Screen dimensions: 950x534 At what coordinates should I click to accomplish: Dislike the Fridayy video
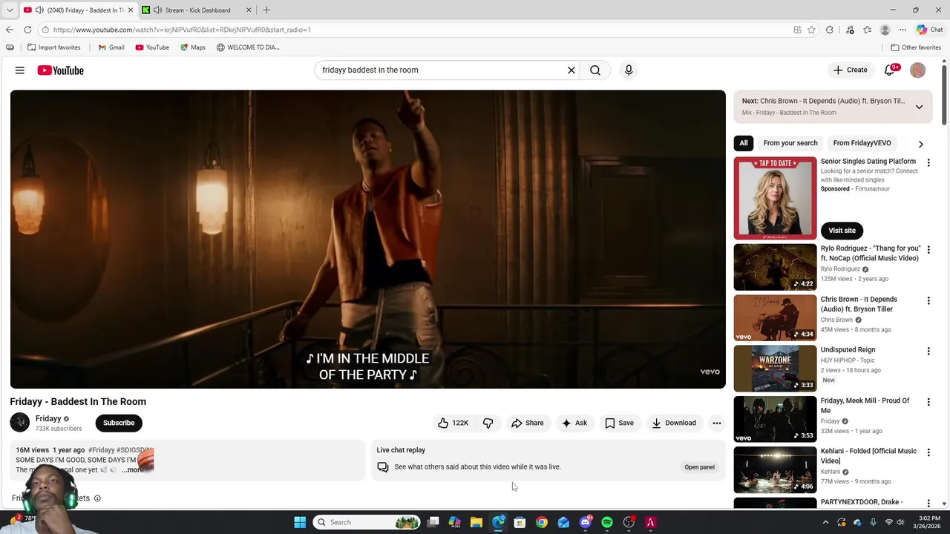(488, 423)
